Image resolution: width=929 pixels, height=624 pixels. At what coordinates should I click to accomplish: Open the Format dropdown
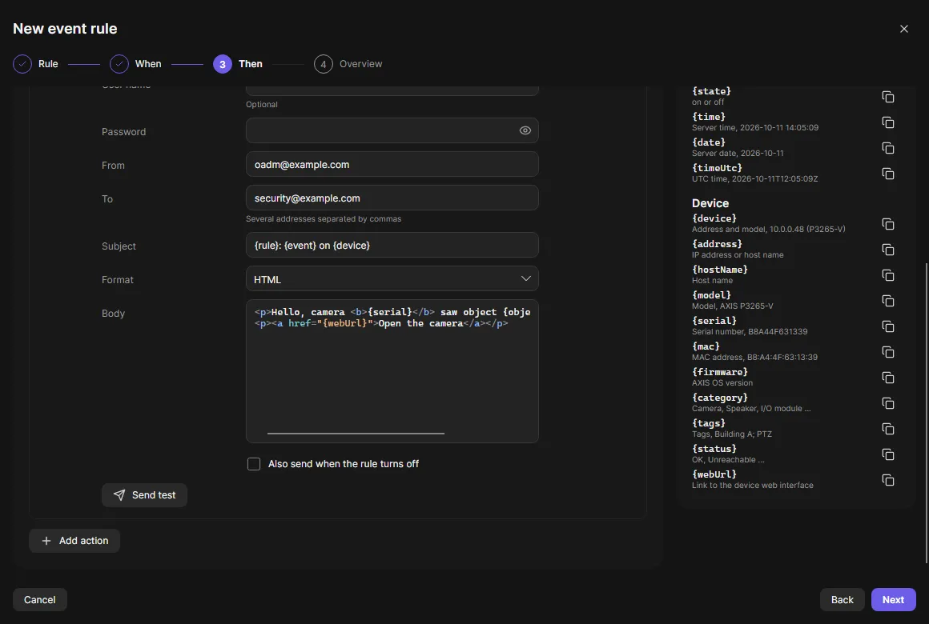coord(392,279)
